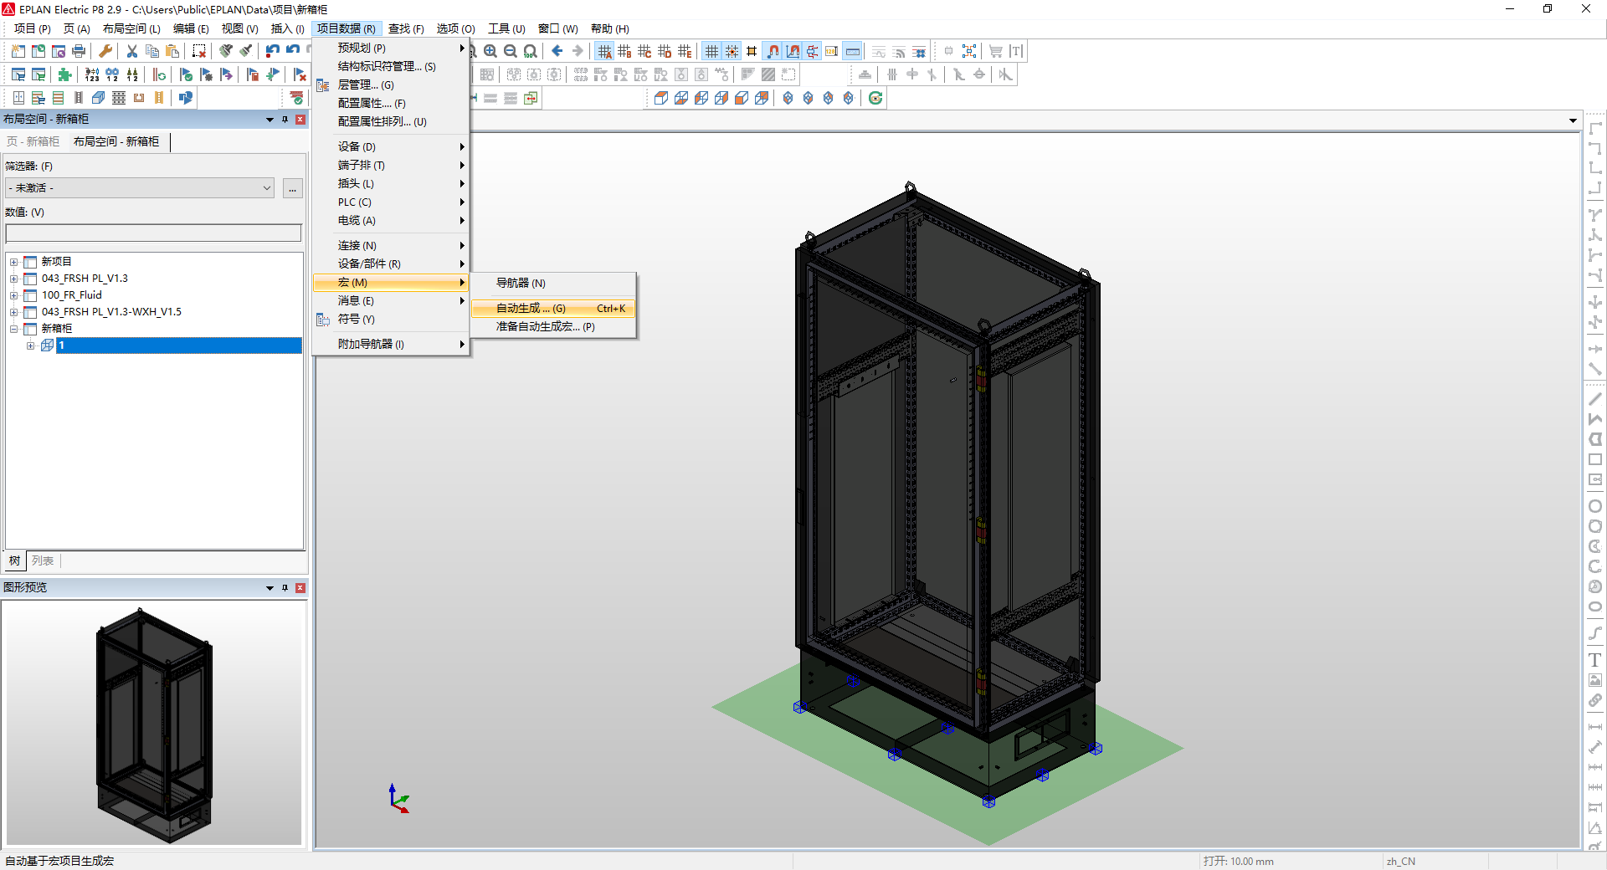
Task: Click the Print toolbar icon
Action: (x=79, y=50)
